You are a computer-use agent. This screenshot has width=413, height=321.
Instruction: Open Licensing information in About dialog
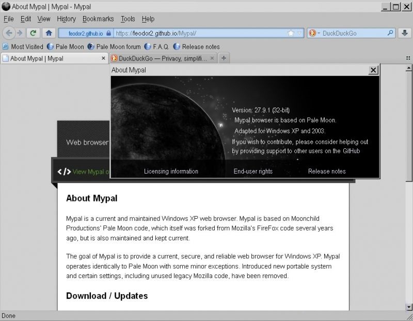click(171, 171)
